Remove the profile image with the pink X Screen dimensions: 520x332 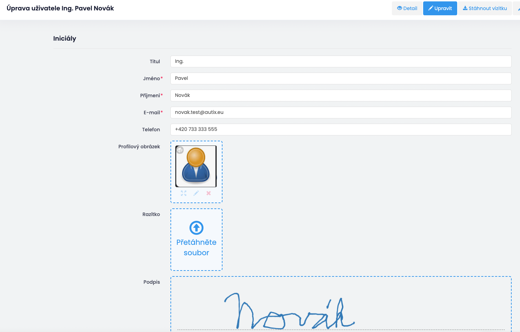[x=209, y=193]
